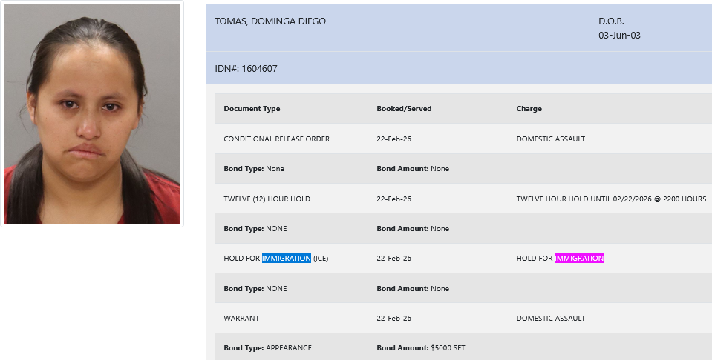Click the Bond Type APPEARANCE text
712x360 pixels.
[267, 348]
